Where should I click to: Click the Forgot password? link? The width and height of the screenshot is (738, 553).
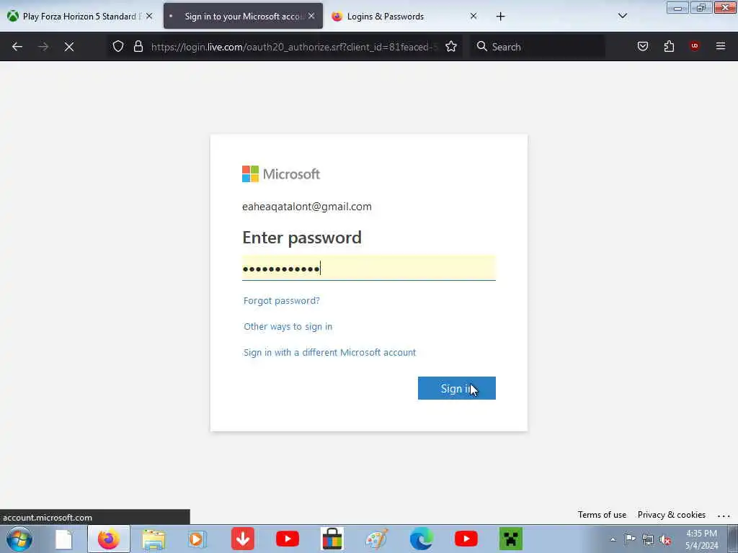(x=282, y=300)
